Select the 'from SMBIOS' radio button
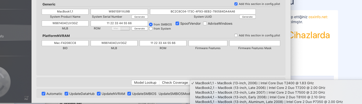Viewport: 362px width, 104px height. 151,24
